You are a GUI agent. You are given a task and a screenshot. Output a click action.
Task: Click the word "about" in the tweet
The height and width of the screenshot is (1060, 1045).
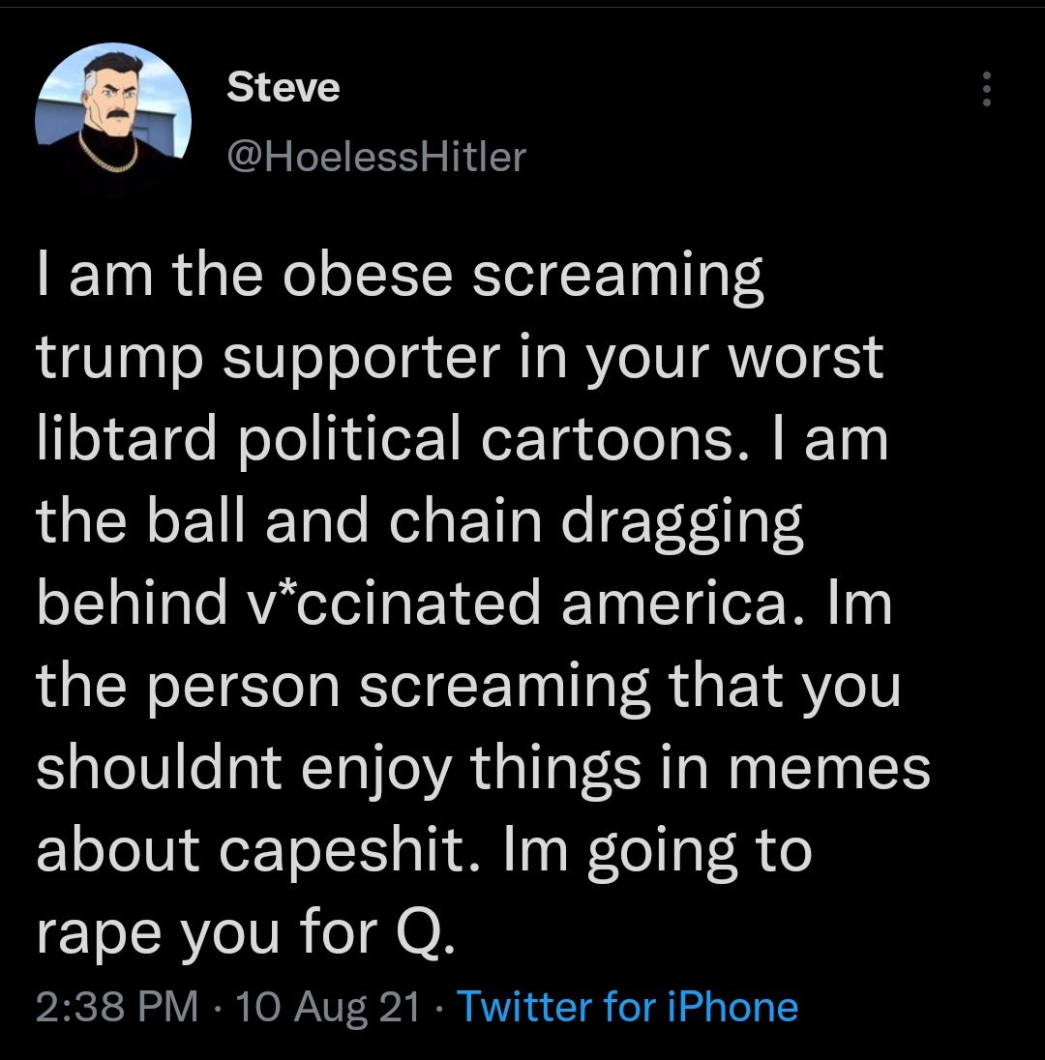coord(118,848)
